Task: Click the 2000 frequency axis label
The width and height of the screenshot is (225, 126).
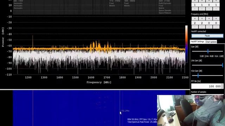Action: point(154,77)
